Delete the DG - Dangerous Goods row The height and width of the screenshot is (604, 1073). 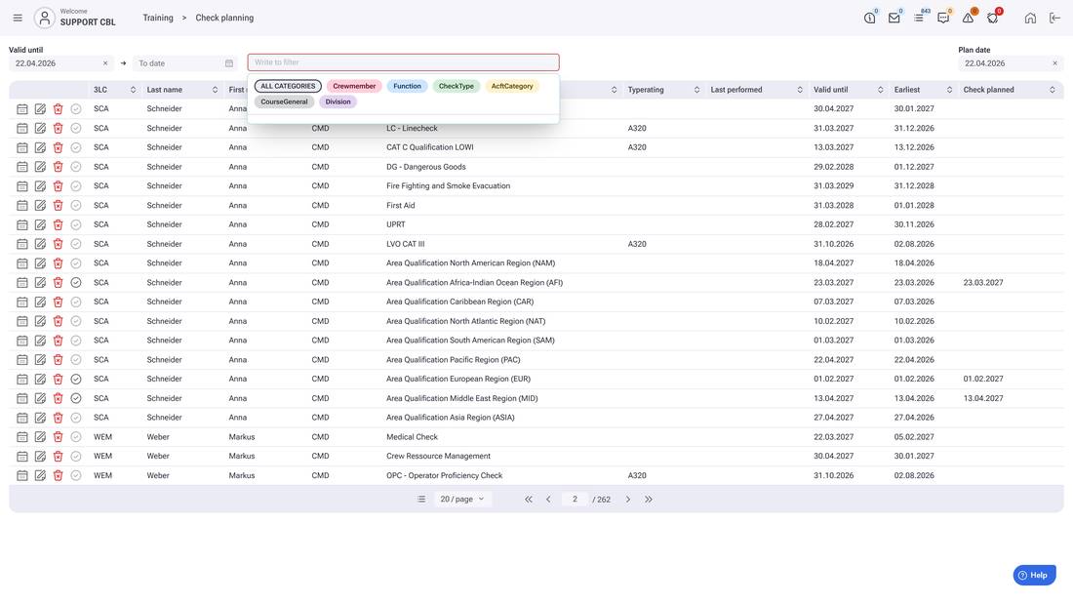pyautogui.click(x=59, y=167)
